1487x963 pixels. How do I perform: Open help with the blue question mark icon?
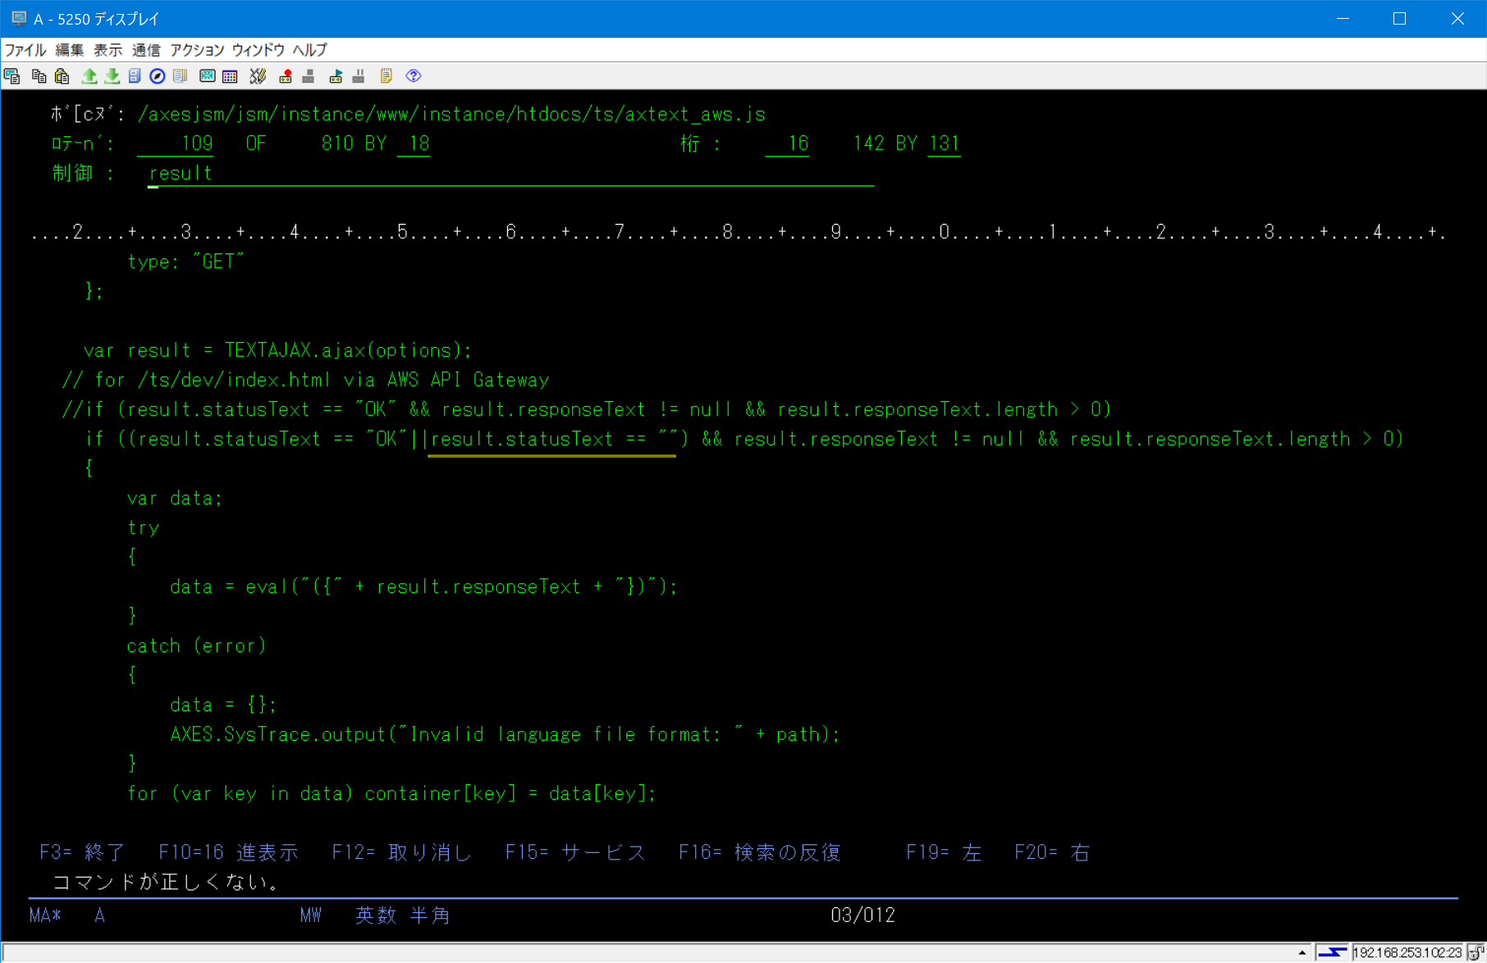click(414, 76)
